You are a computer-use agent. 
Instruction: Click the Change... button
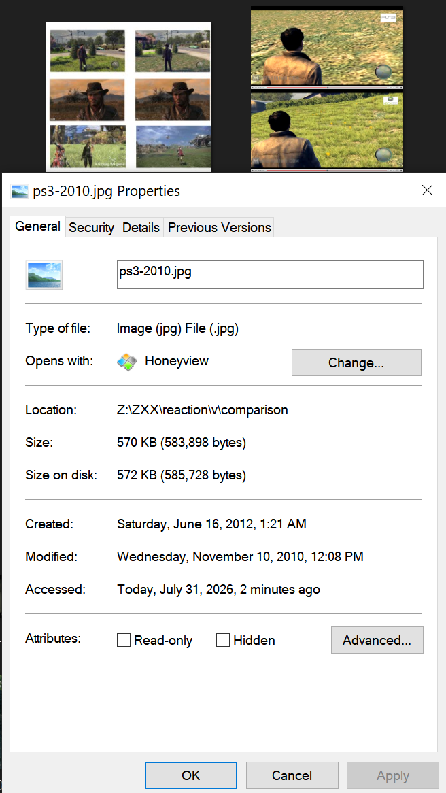point(356,362)
